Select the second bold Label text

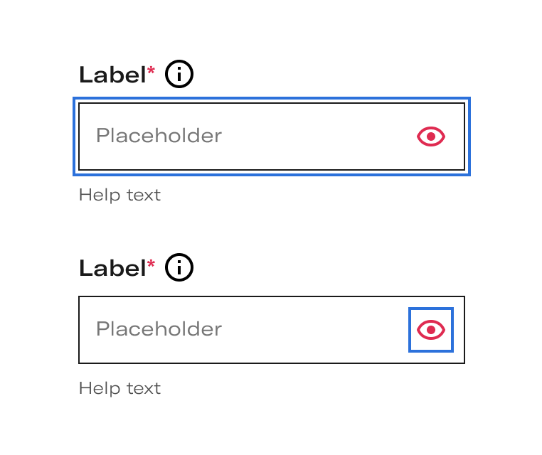[112, 268]
